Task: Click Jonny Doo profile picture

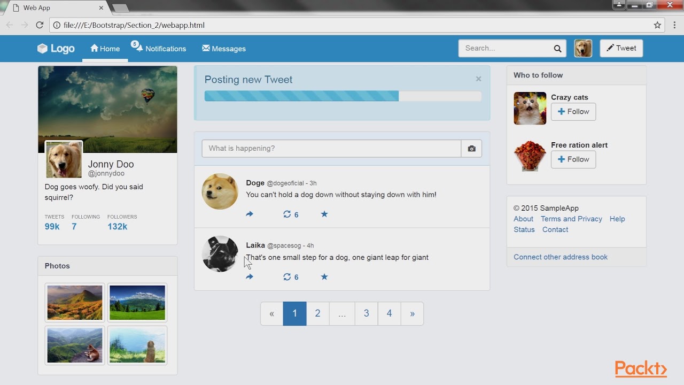Action: 64,160
